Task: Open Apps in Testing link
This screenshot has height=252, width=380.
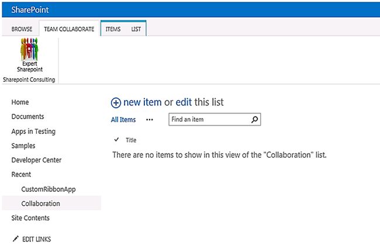Action: pos(33,132)
